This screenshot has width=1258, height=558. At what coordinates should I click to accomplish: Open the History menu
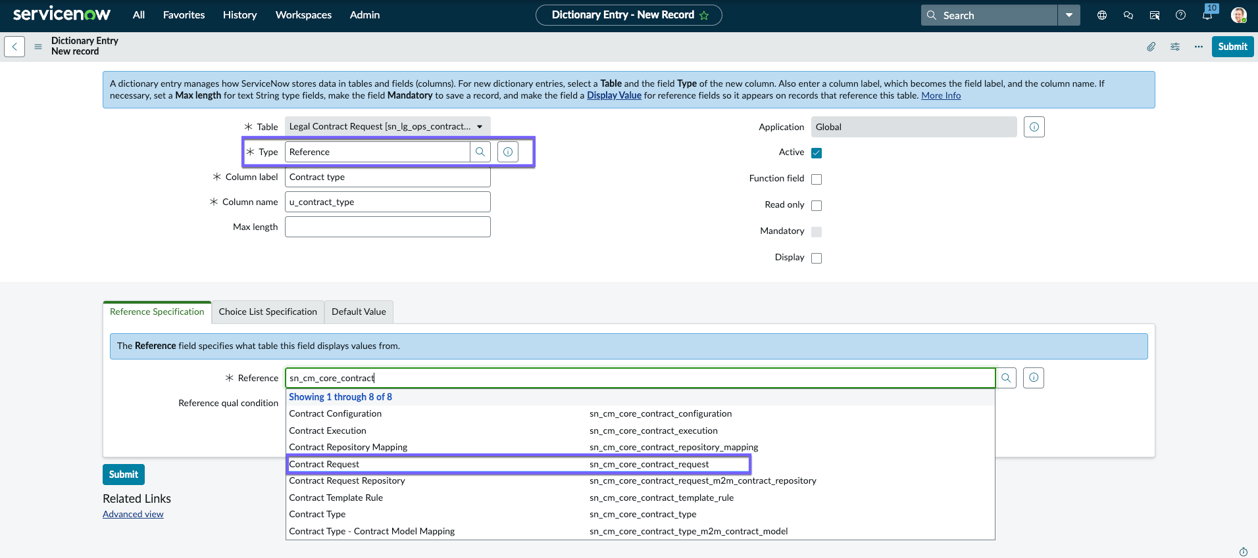coord(239,15)
